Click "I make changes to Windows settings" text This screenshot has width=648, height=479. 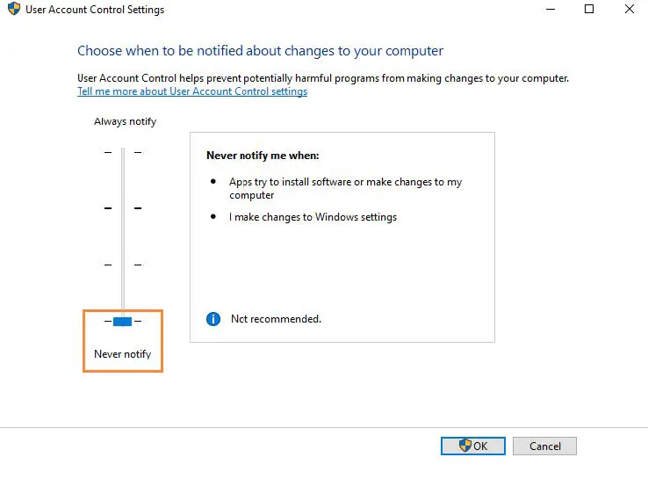(313, 217)
